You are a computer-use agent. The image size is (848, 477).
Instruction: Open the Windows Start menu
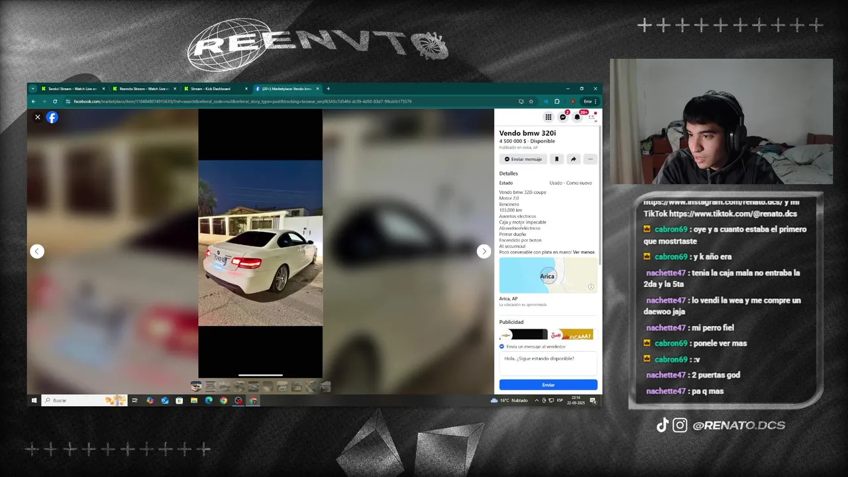click(34, 400)
